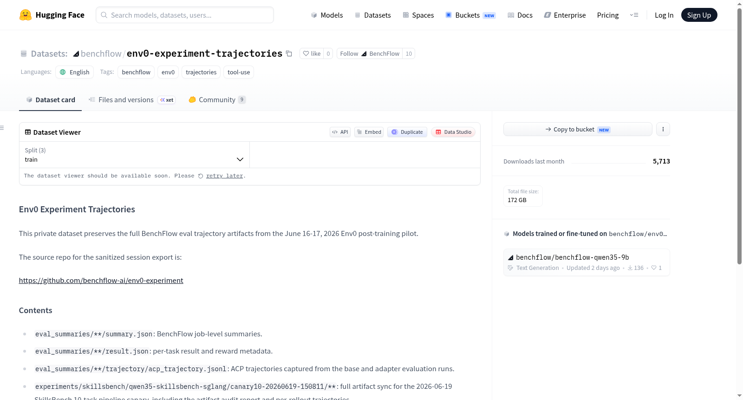Switch to Files and versions tab
The width and height of the screenshot is (743, 400).
[x=132, y=100]
